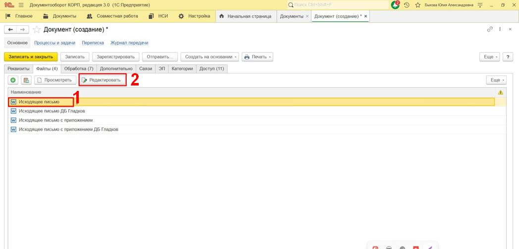
Task: Open the 'Процессы и задачи' link
Action: click(x=55, y=43)
